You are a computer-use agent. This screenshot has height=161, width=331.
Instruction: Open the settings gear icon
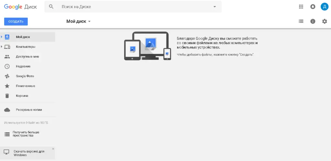click(x=325, y=21)
